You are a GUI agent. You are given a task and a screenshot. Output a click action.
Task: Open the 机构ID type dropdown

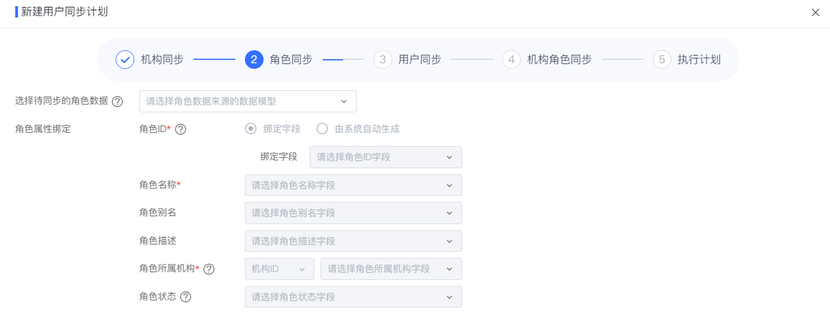[x=279, y=269]
